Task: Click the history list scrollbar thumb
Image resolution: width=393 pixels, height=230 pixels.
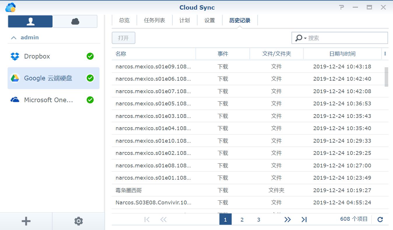Action: [x=387, y=77]
